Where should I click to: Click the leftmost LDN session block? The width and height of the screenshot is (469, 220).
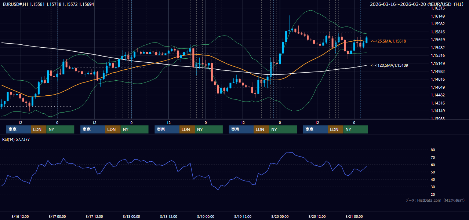pyautogui.click(x=39, y=129)
